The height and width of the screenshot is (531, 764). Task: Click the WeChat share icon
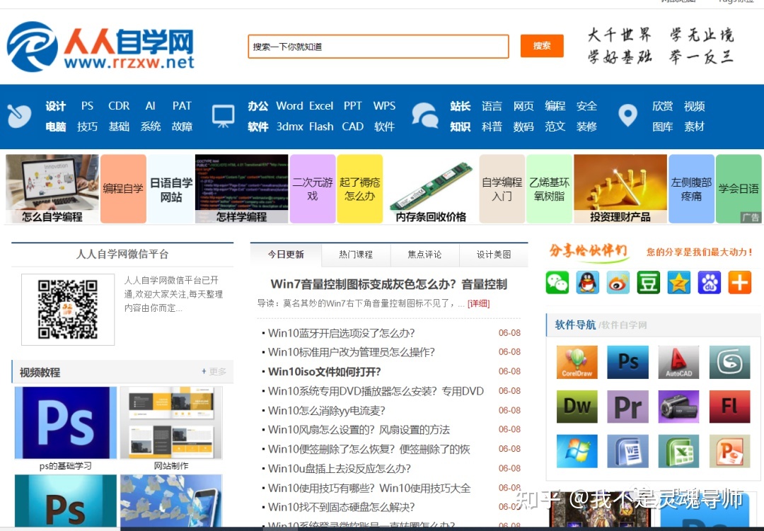pyautogui.click(x=557, y=283)
